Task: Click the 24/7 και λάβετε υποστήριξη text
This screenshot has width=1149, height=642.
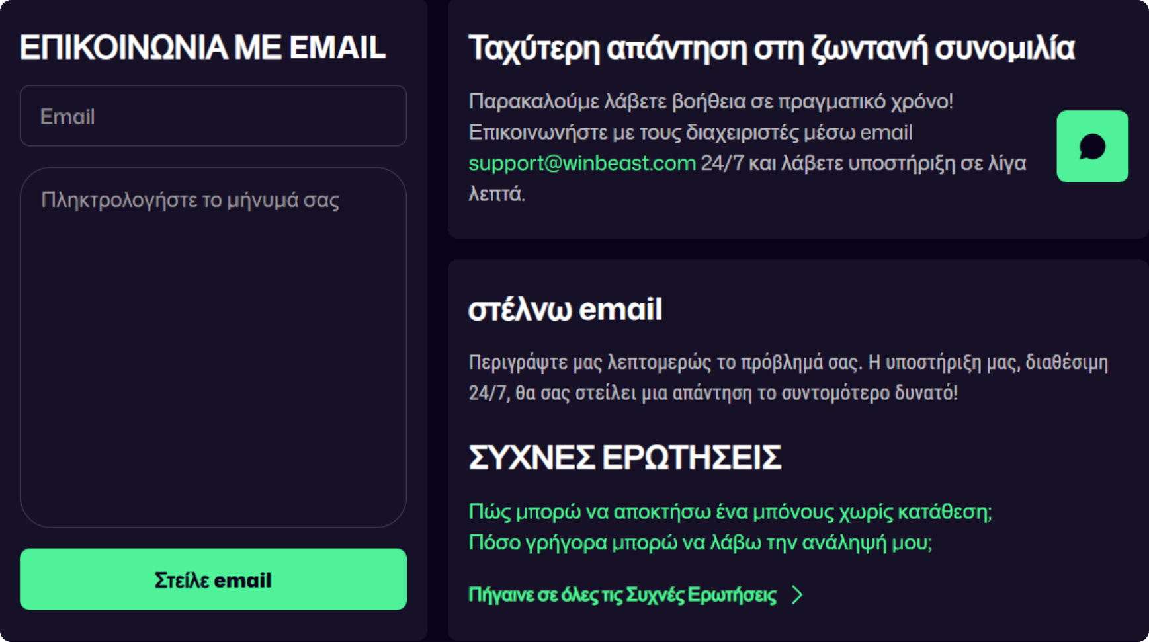Action: (863, 163)
